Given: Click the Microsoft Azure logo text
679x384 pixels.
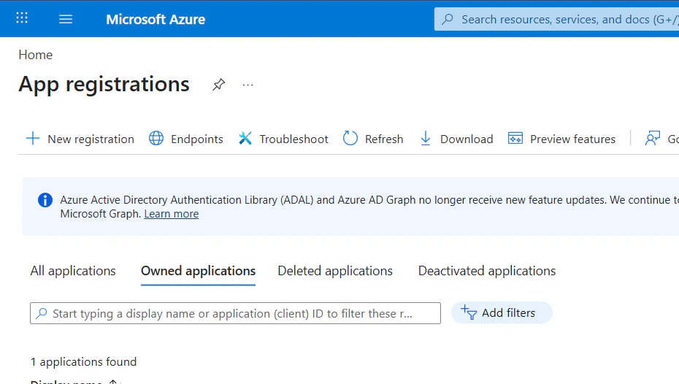Looking at the screenshot, I should [x=156, y=20].
